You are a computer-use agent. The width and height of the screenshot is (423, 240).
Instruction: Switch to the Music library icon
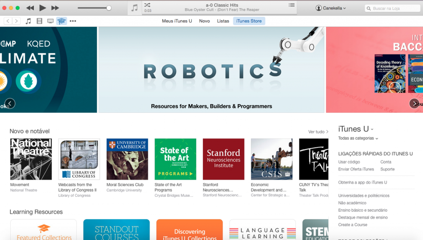(28, 21)
